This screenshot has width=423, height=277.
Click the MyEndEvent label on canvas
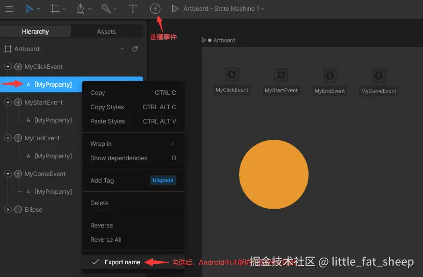[x=330, y=91]
